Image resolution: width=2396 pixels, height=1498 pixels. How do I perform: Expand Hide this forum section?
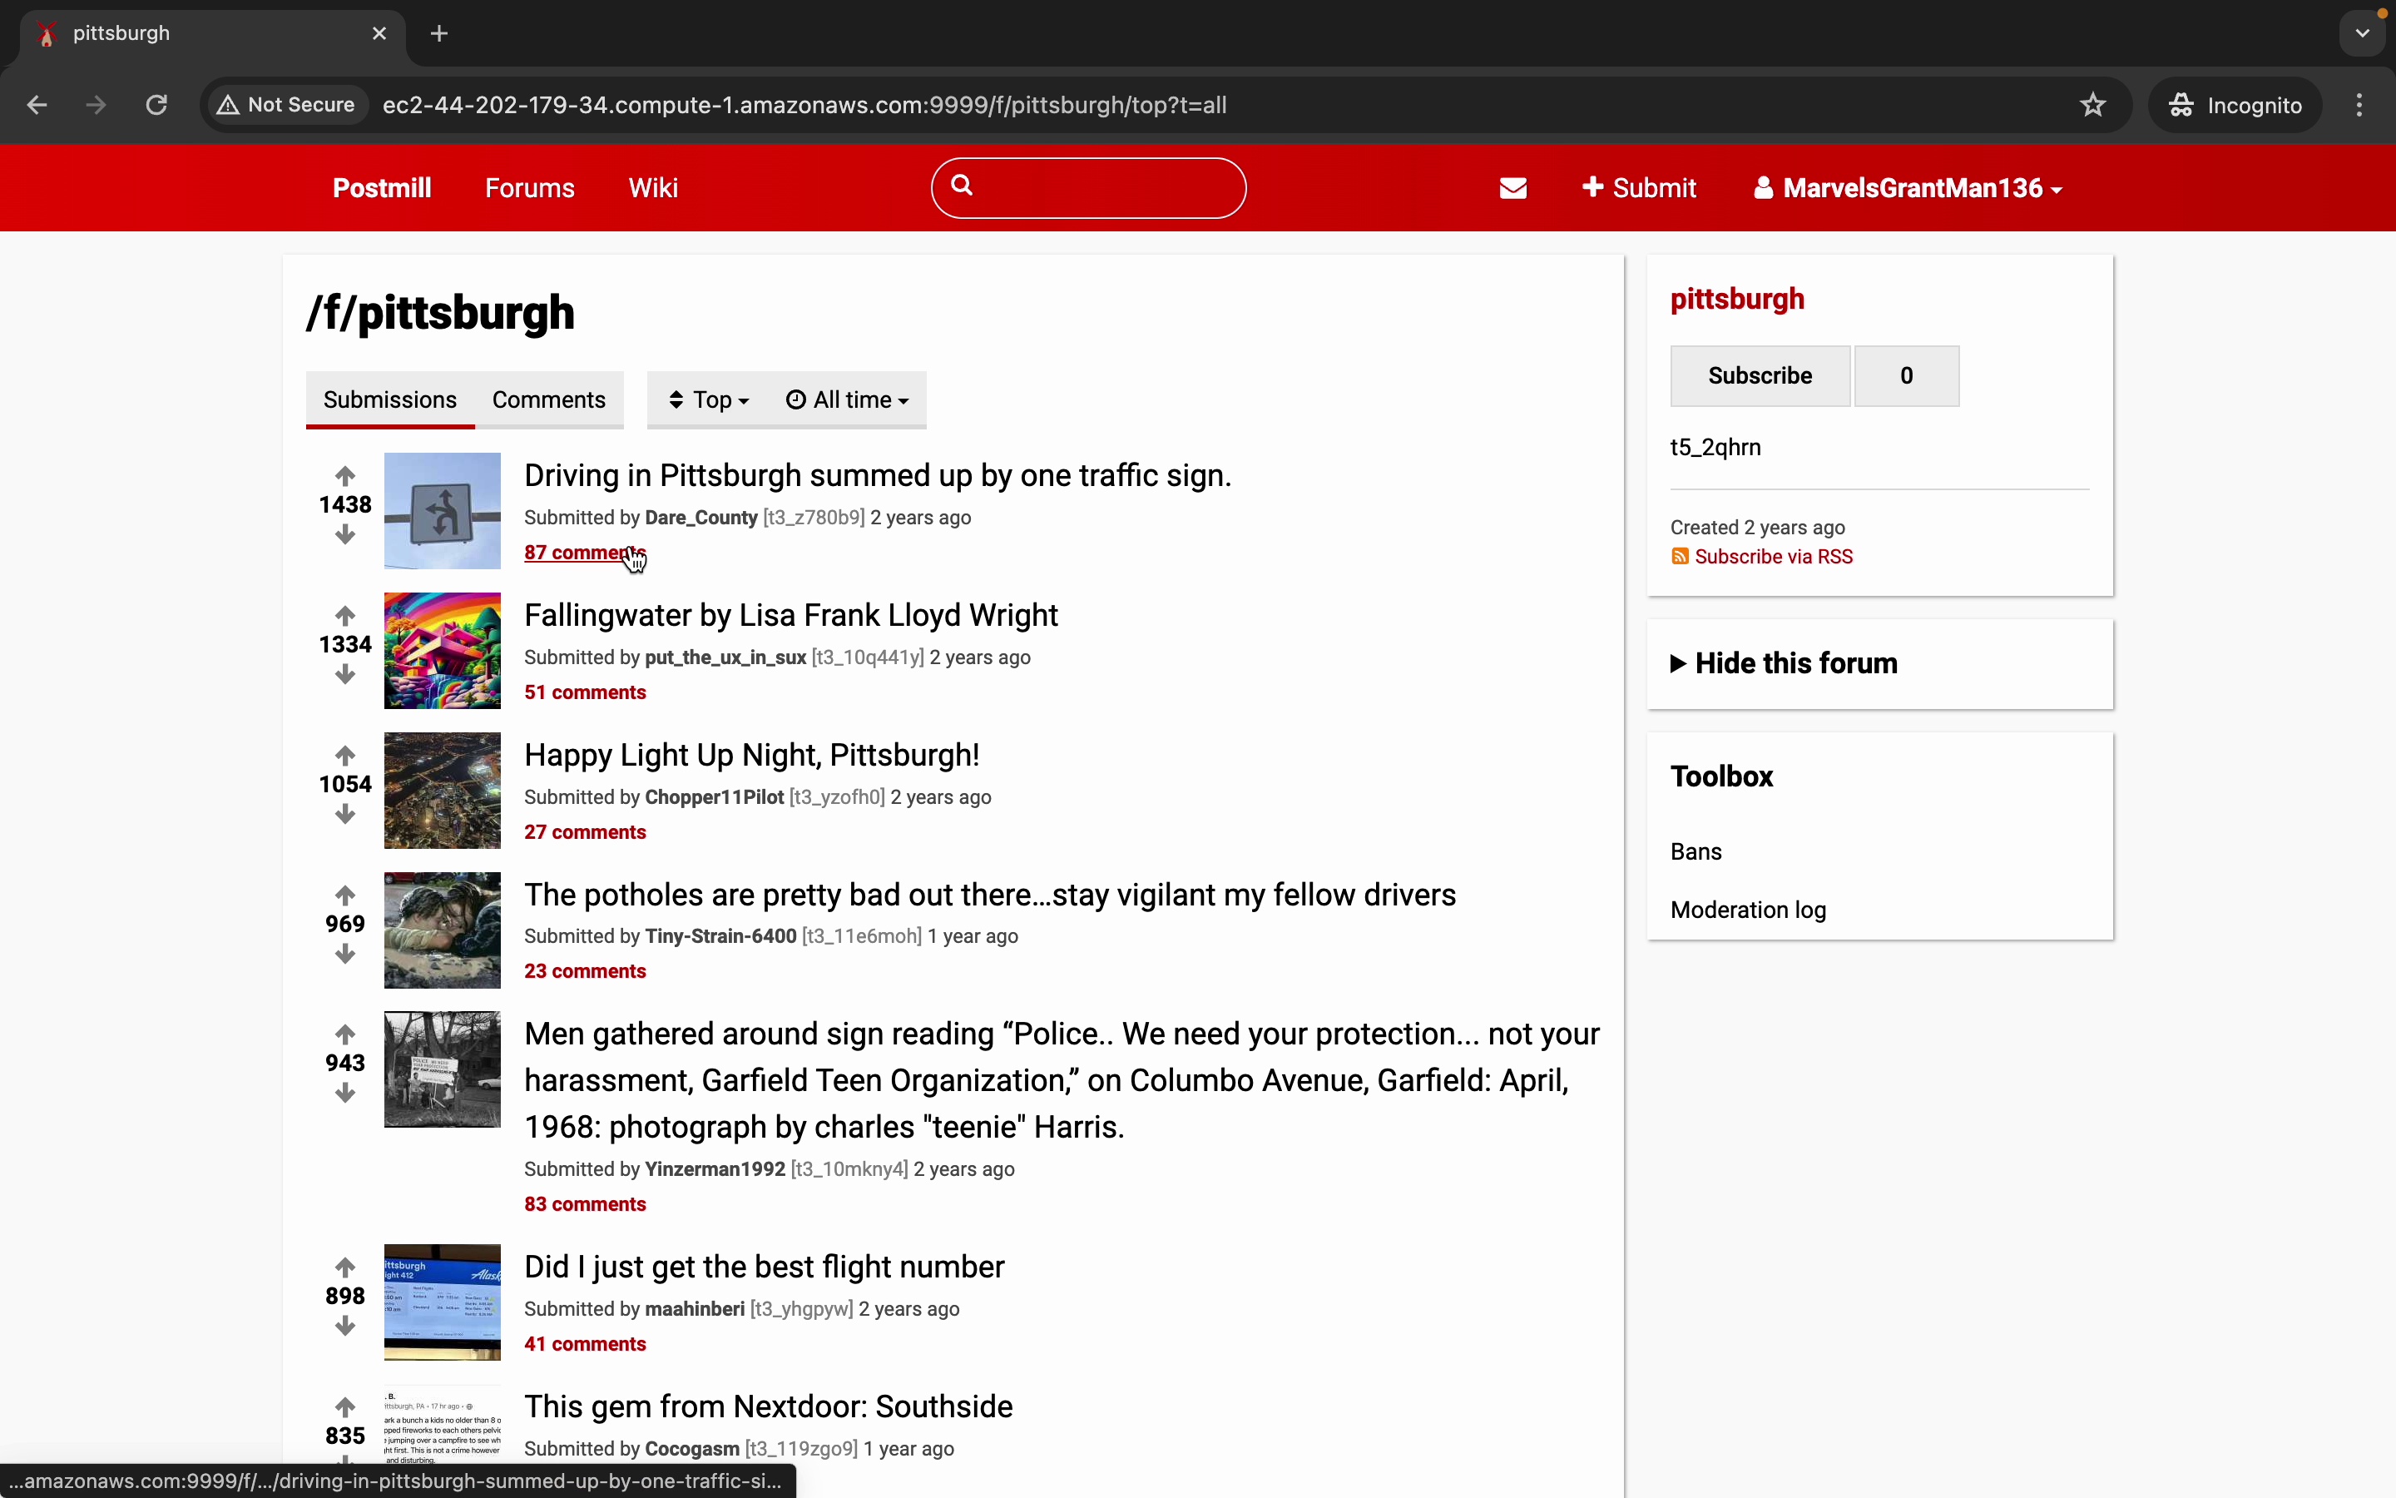(x=1785, y=664)
